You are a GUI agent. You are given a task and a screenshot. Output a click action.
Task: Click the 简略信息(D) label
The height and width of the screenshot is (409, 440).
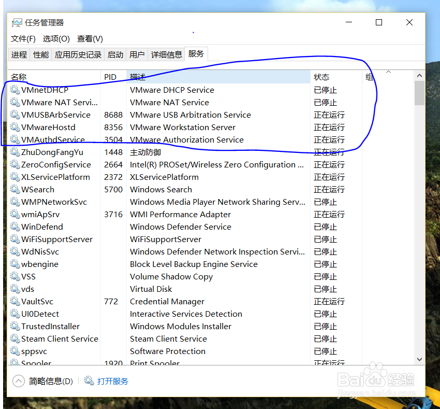click(x=51, y=381)
